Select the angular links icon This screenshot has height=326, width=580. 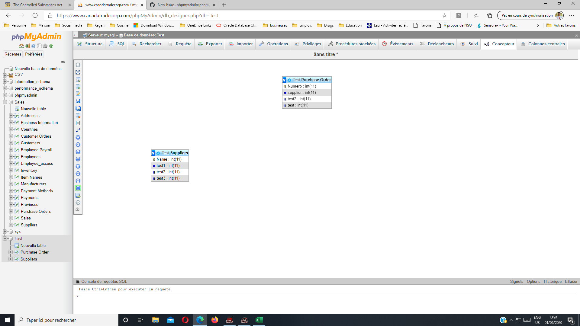(78, 130)
